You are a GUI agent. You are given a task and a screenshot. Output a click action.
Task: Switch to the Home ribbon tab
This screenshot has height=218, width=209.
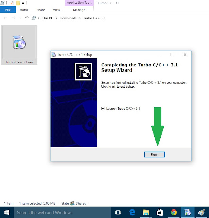(24, 10)
